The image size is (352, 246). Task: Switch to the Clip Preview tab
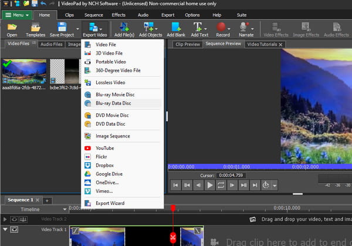(188, 44)
